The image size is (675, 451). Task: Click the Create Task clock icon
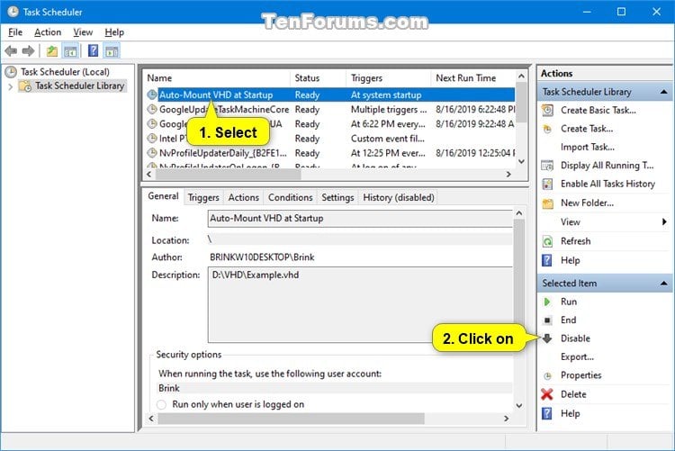(547, 129)
